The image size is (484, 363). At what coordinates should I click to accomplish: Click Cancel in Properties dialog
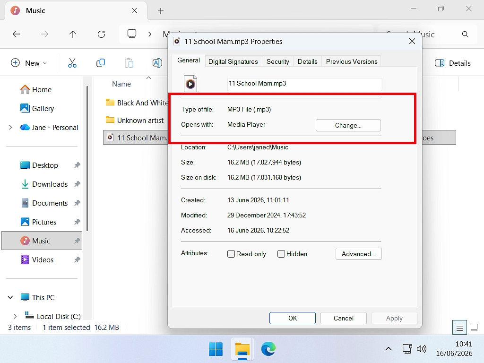click(344, 318)
